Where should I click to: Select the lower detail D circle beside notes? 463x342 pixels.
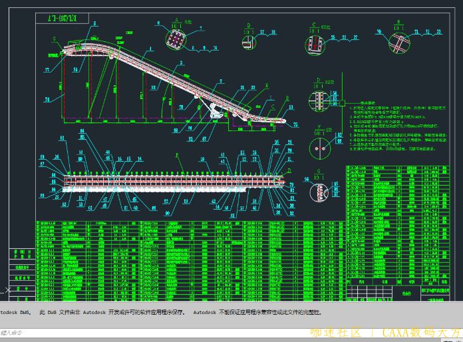[319, 101]
